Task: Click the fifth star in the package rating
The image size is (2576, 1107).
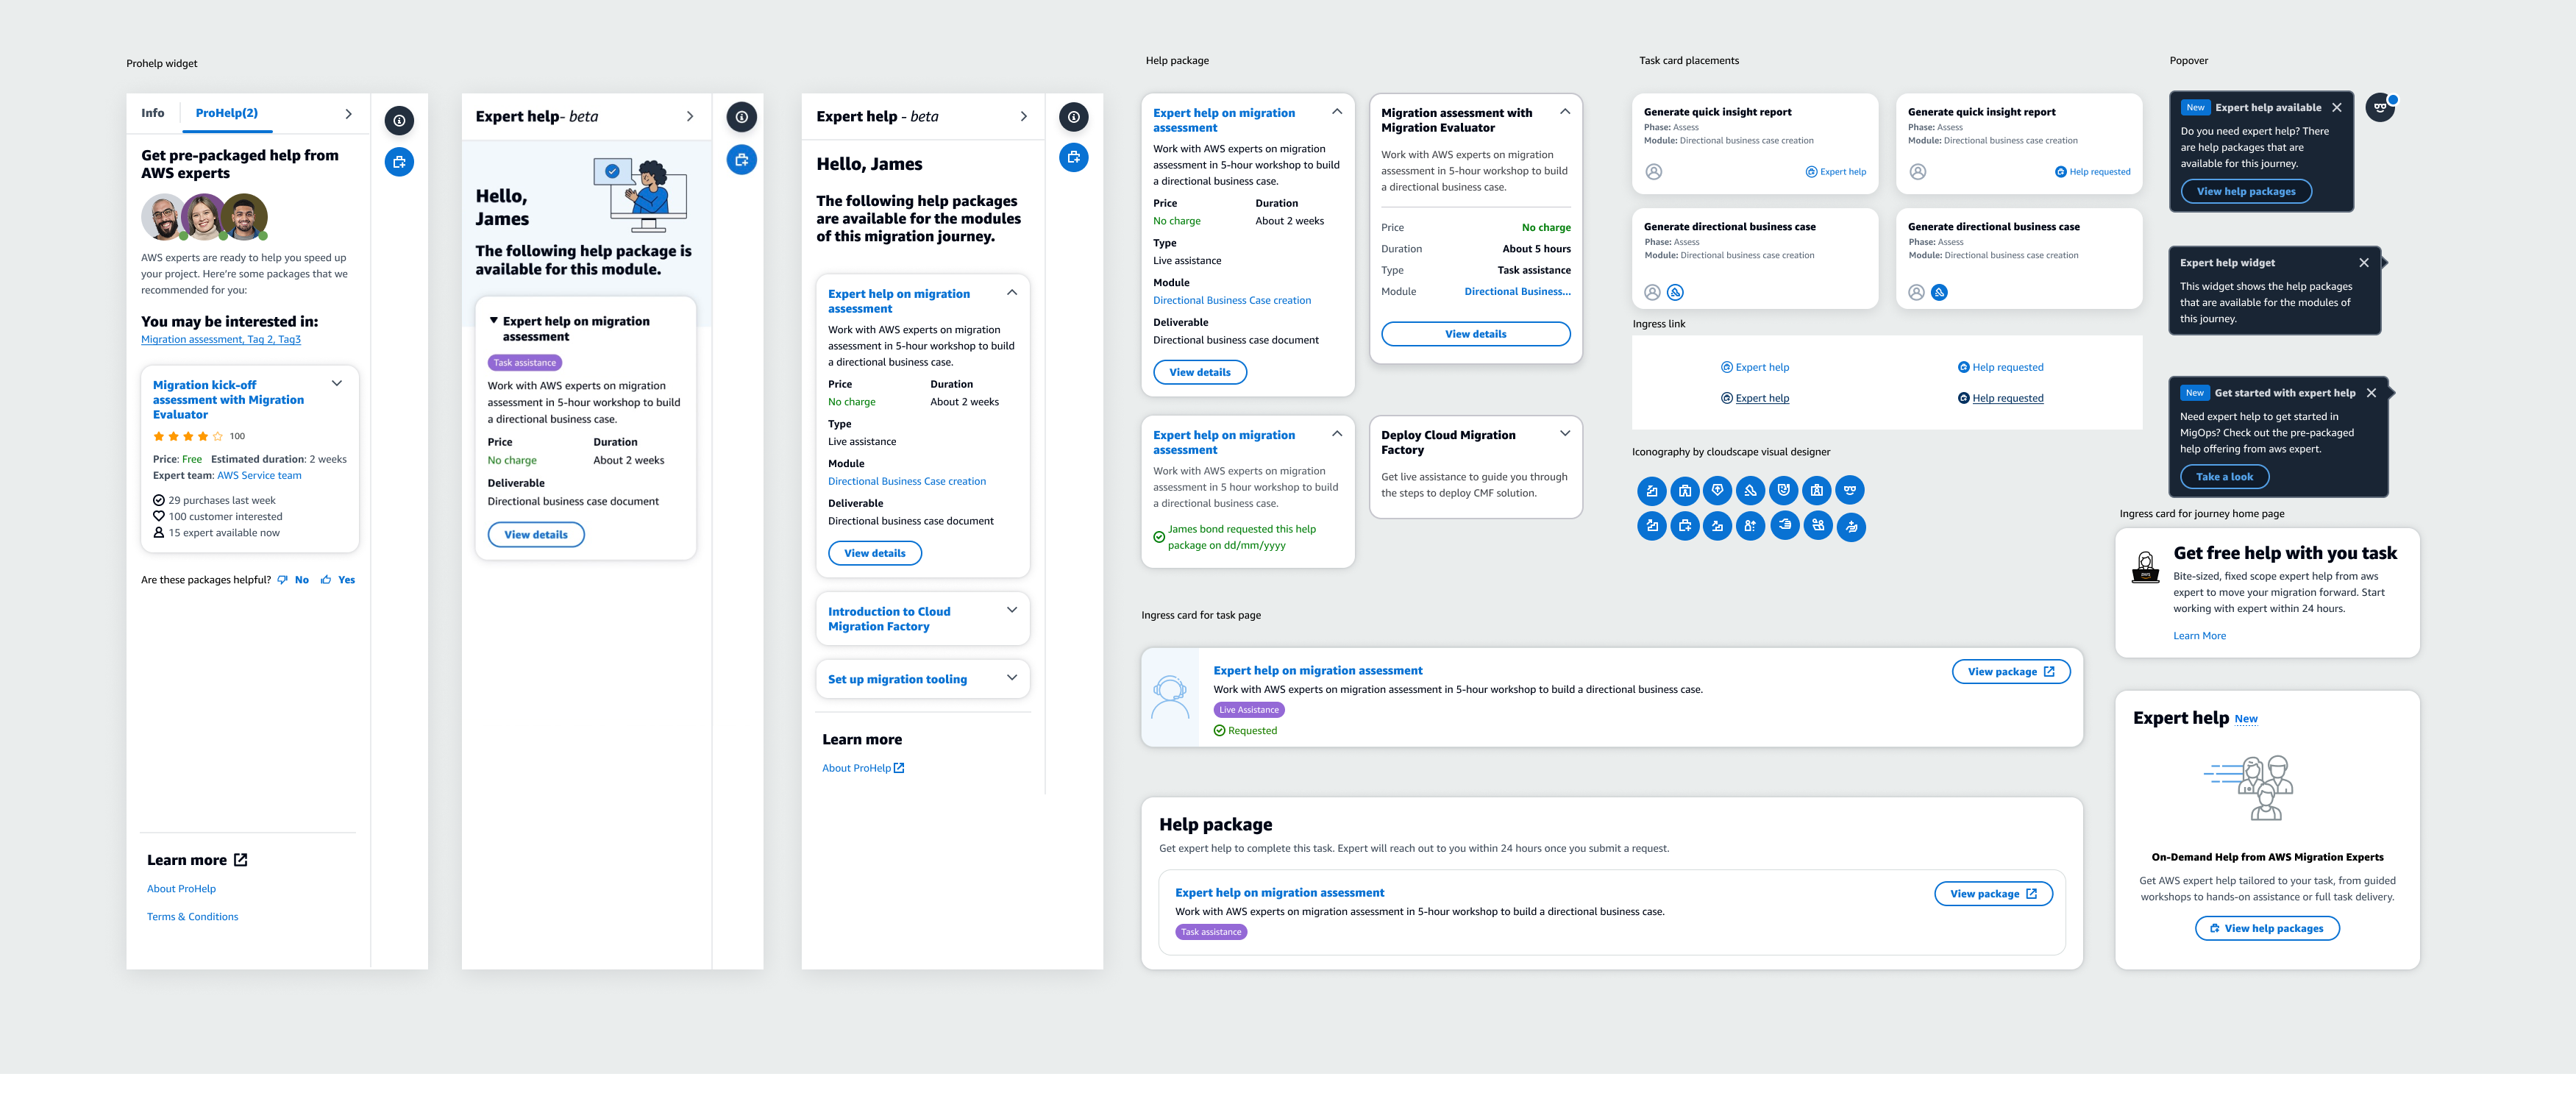Action: click(218, 437)
